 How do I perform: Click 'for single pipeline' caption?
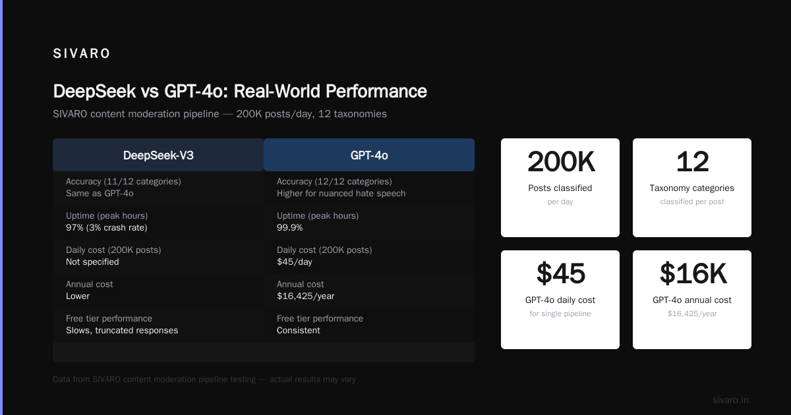[x=560, y=314]
